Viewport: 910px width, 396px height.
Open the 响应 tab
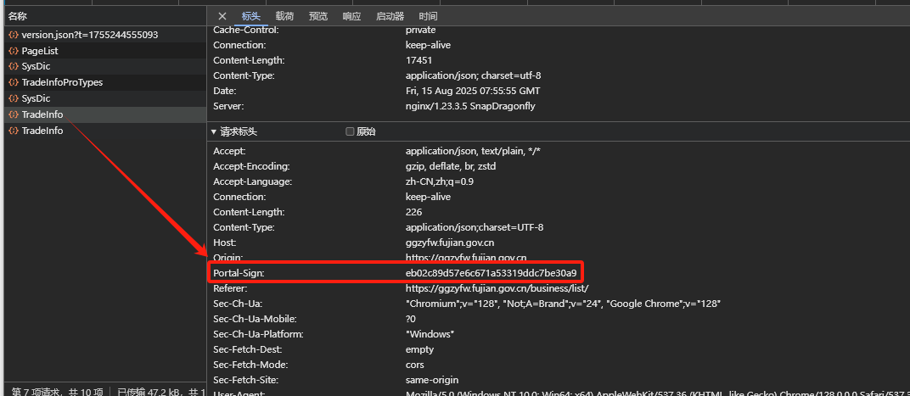pos(351,16)
